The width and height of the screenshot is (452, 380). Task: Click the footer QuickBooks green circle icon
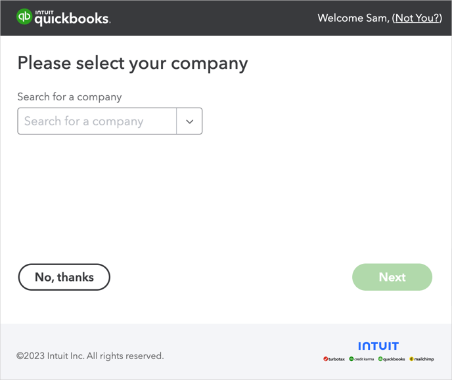click(380, 359)
